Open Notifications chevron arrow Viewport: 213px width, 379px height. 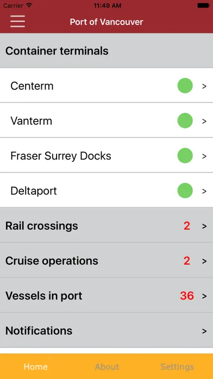point(204,331)
